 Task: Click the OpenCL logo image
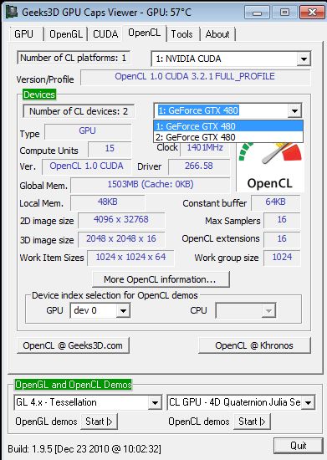(270, 167)
